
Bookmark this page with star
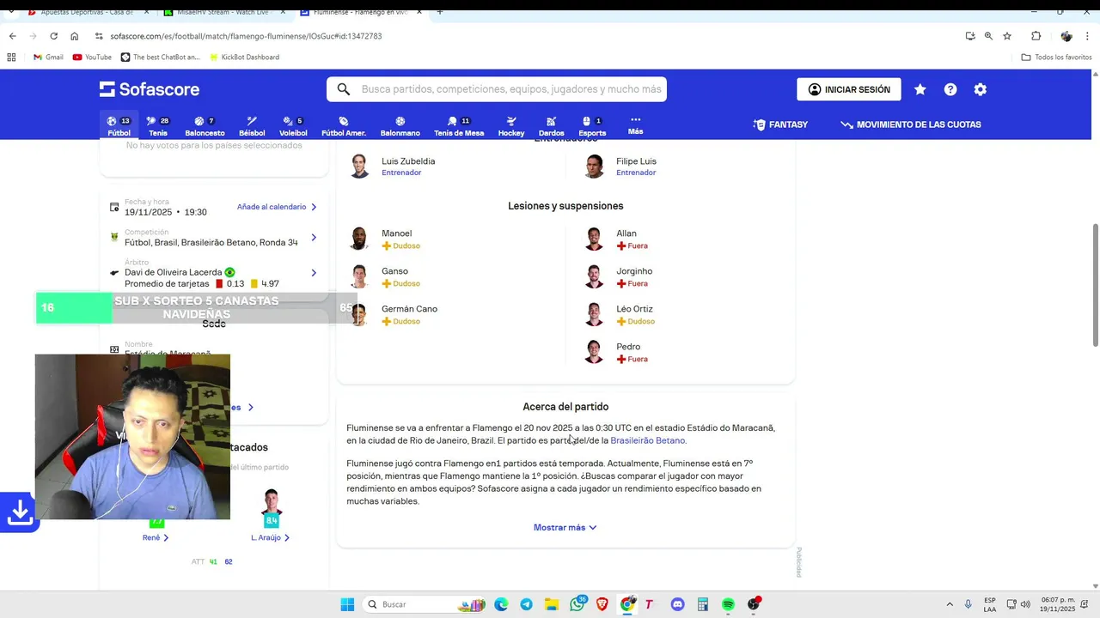[x=1007, y=36]
